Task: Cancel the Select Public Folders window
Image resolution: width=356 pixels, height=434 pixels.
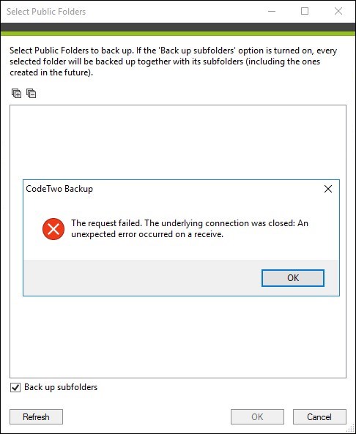Action: tap(319, 417)
